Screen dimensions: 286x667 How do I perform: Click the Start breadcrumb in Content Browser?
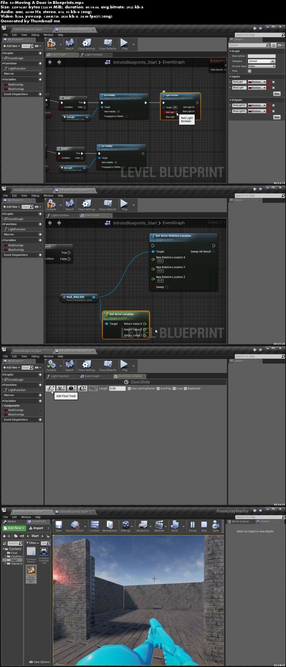tap(35, 536)
